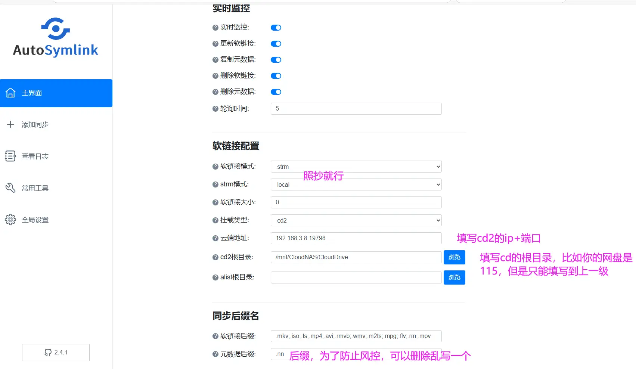The height and width of the screenshot is (369, 636).
Task: Disable the 实时监控 toggle
Action: [x=276, y=27]
